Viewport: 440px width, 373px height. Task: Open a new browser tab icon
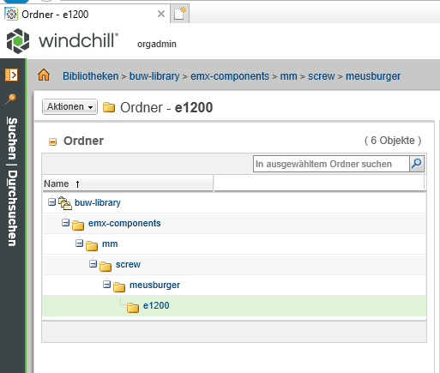(x=180, y=14)
